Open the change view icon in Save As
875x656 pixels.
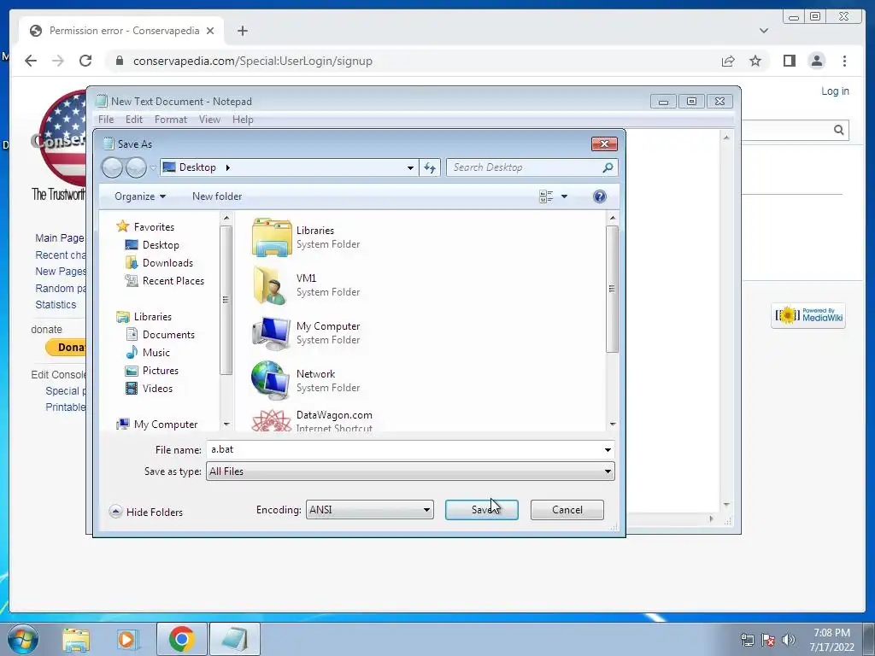click(x=546, y=196)
